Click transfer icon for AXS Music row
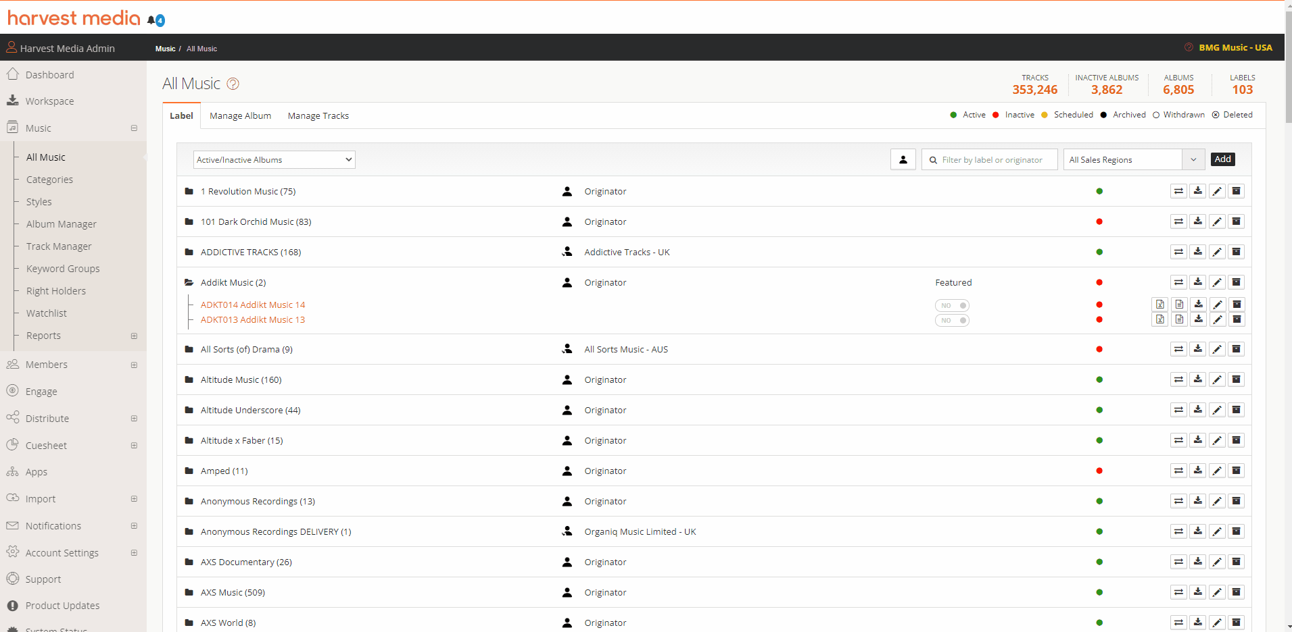The height and width of the screenshot is (632, 1292). [1178, 592]
